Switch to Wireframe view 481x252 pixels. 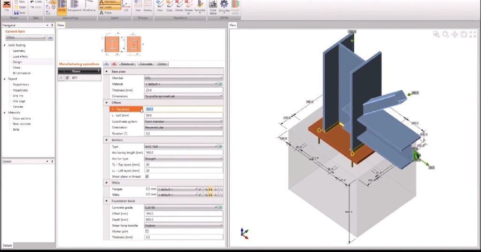(x=89, y=6)
